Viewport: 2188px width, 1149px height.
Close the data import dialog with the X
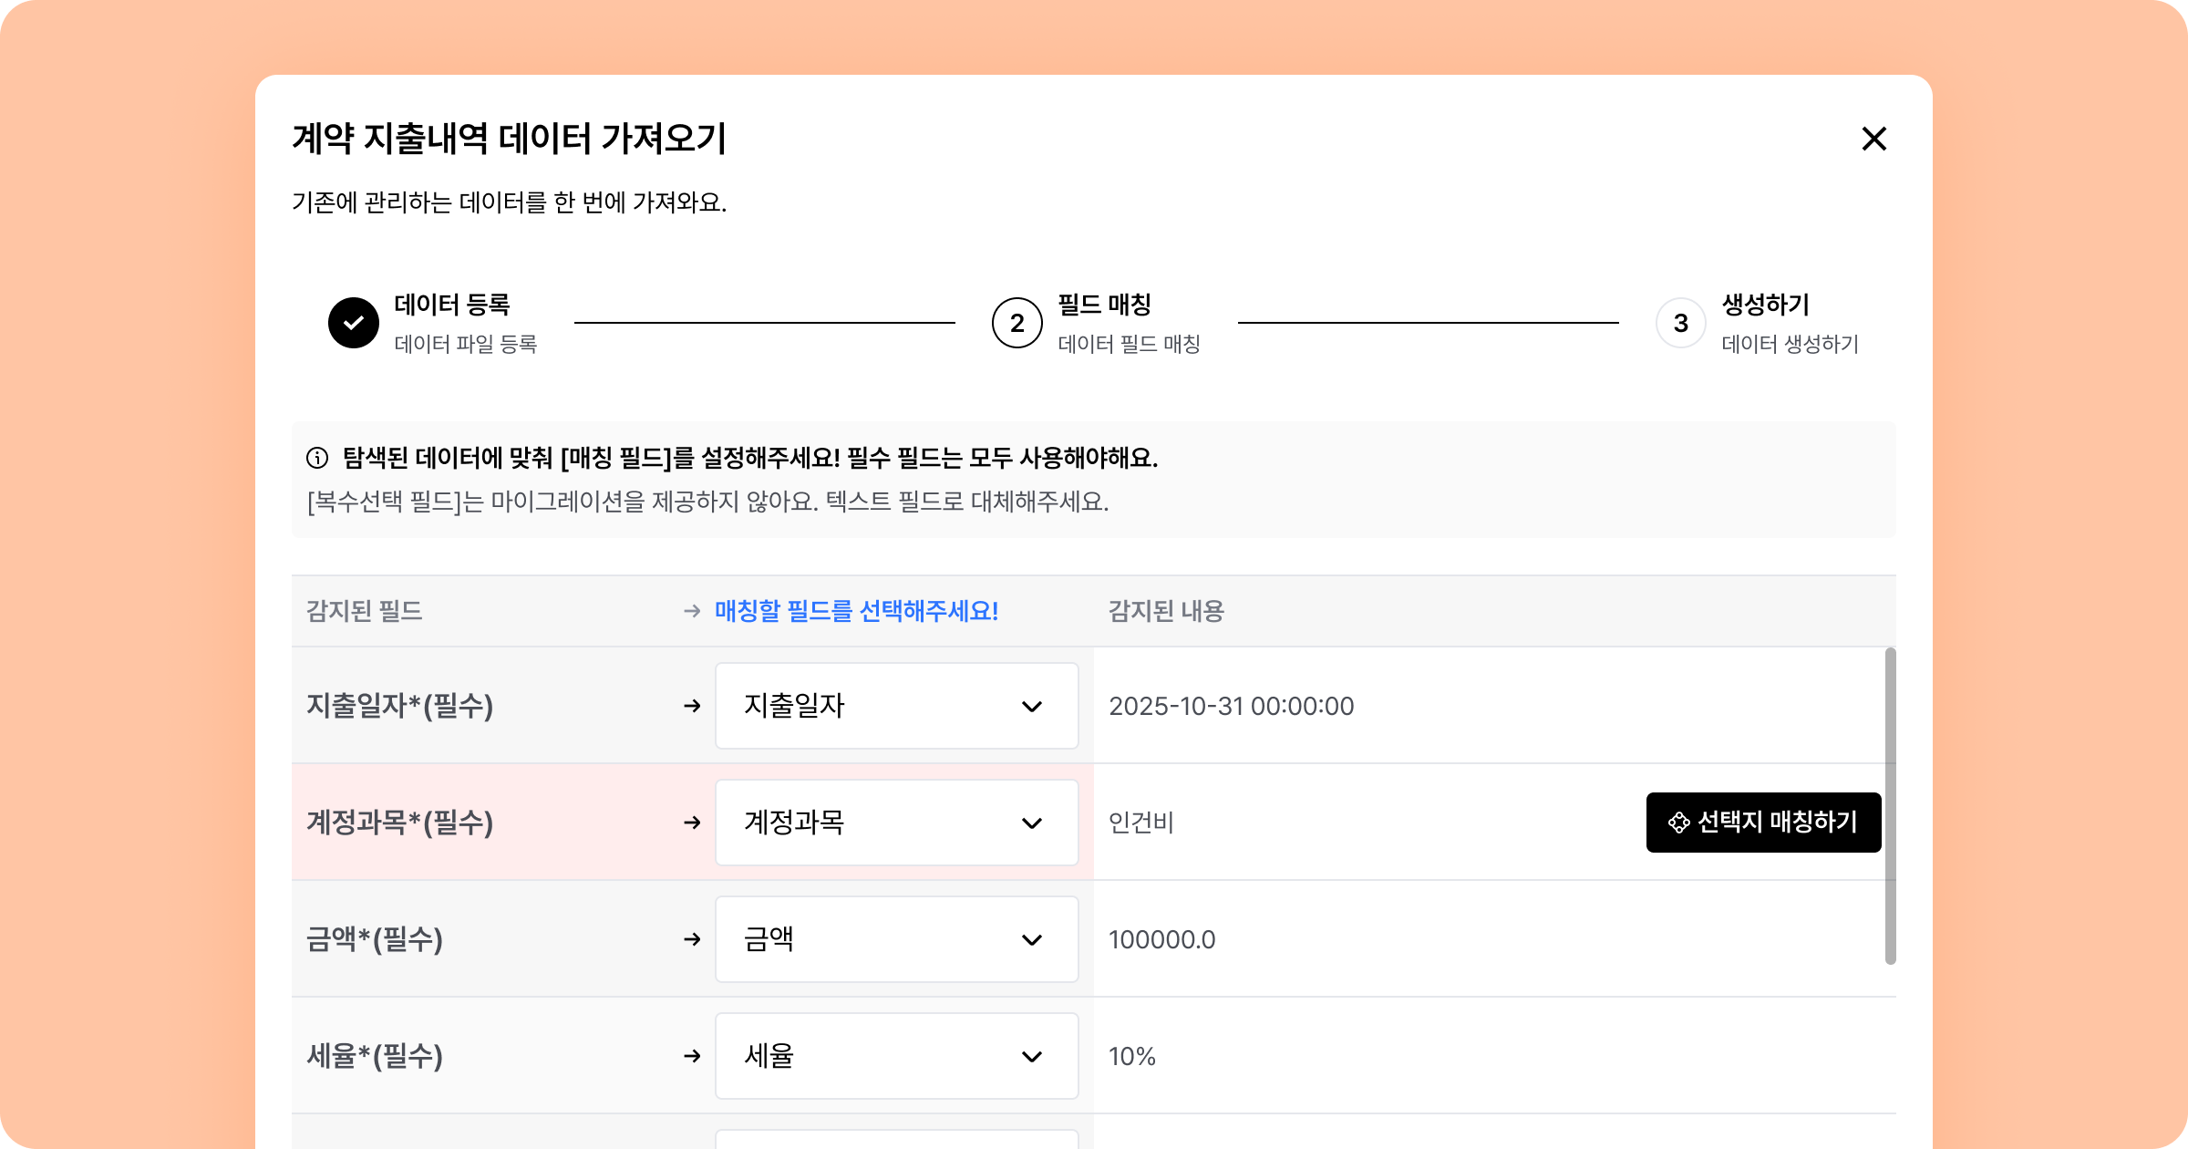click(1873, 139)
